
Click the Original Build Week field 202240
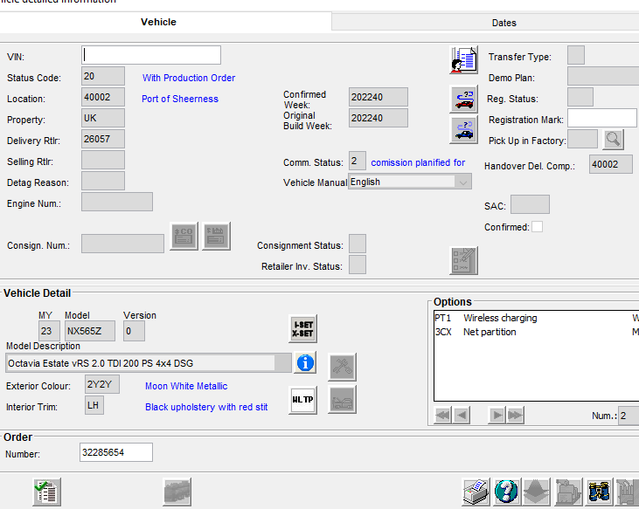click(x=379, y=118)
